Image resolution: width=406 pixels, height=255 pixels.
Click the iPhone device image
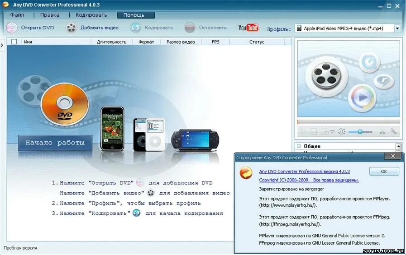point(112,128)
